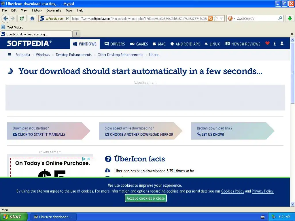Go to the Games section
This screenshot has width=295, height=221.
tap(139, 44)
